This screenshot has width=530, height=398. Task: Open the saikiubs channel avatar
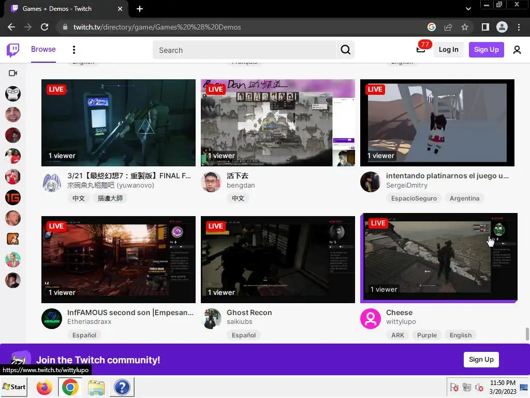coord(211,319)
